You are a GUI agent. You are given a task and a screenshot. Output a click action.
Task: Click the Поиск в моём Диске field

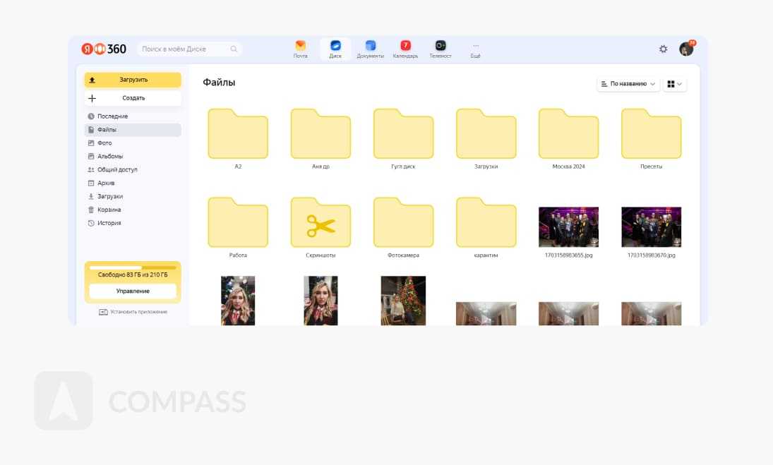coord(185,49)
